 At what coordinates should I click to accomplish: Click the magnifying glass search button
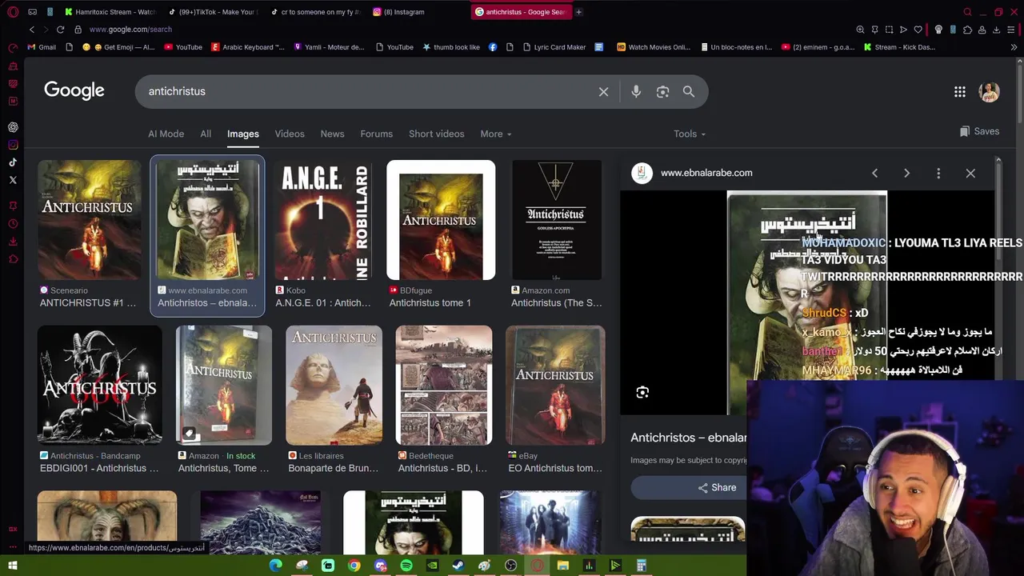click(689, 92)
